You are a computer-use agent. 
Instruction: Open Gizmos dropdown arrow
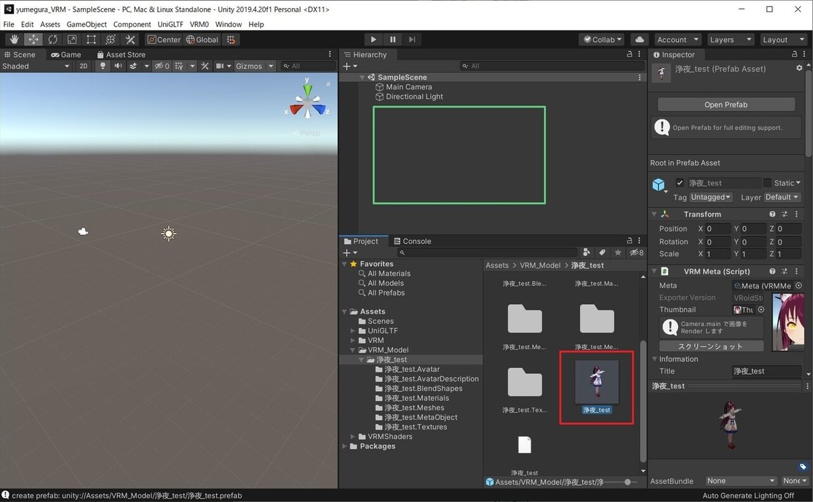click(271, 66)
